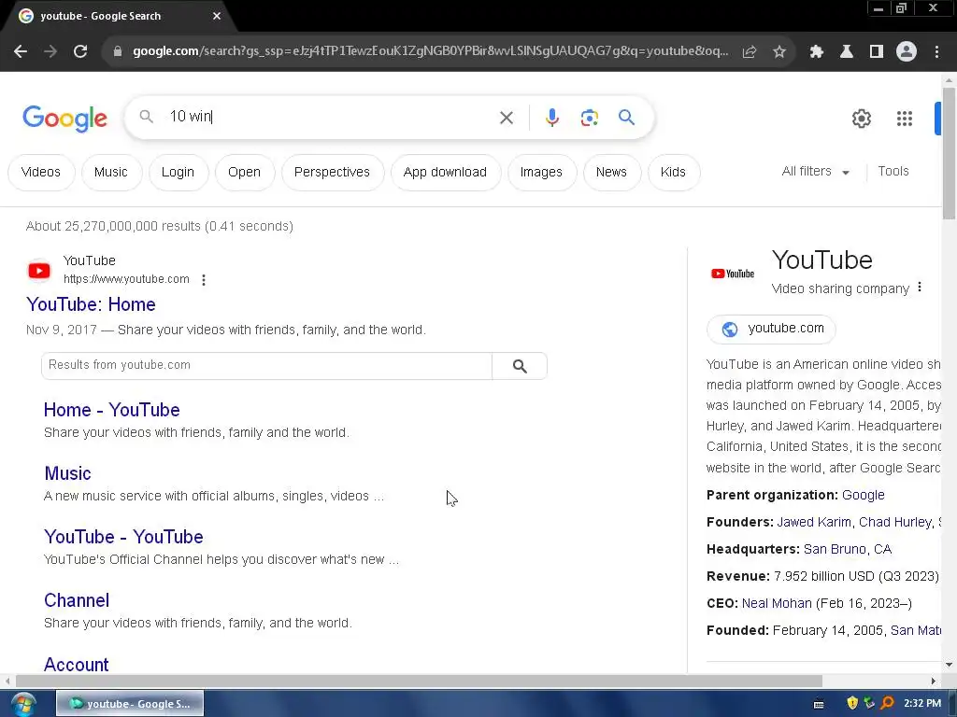Bookmark this tab with the star icon
This screenshot has height=717, width=957.
click(x=779, y=52)
